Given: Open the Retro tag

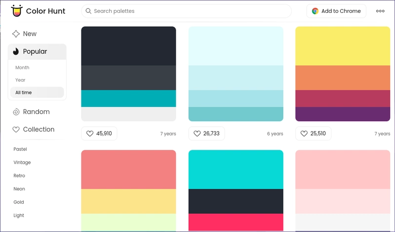Looking at the screenshot, I should (19, 176).
